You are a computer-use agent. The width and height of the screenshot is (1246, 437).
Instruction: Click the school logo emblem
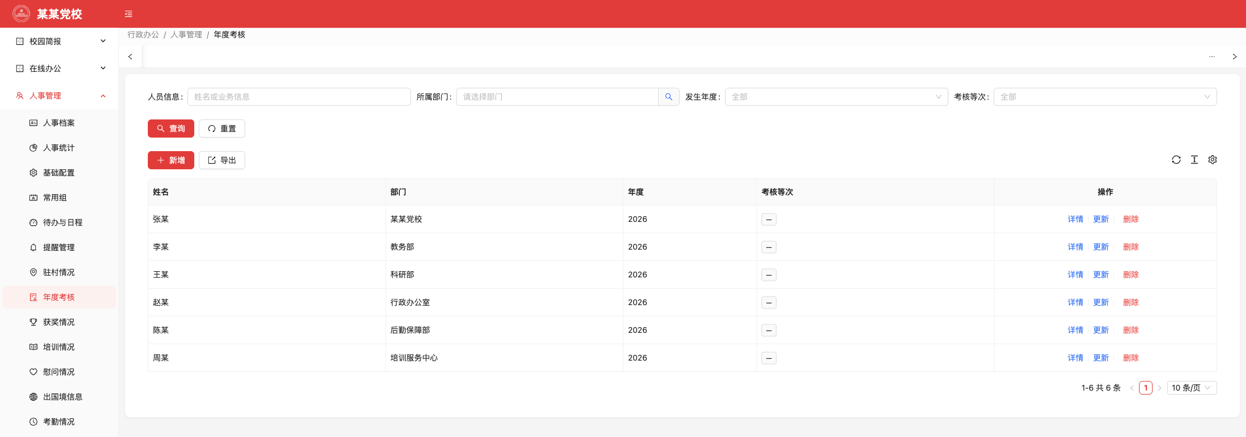(22, 14)
